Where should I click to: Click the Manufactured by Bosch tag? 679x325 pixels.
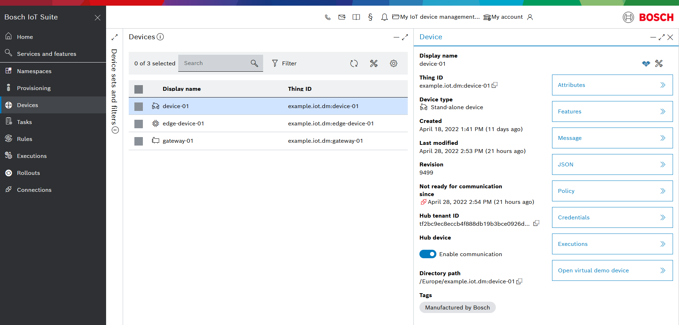pyautogui.click(x=457, y=307)
